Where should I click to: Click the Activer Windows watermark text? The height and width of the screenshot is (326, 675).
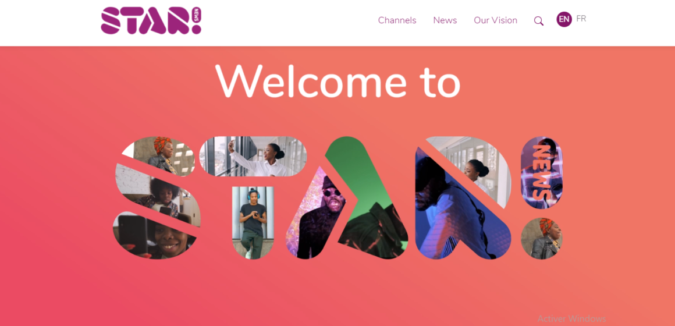pyautogui.click(x=571, y=318)
